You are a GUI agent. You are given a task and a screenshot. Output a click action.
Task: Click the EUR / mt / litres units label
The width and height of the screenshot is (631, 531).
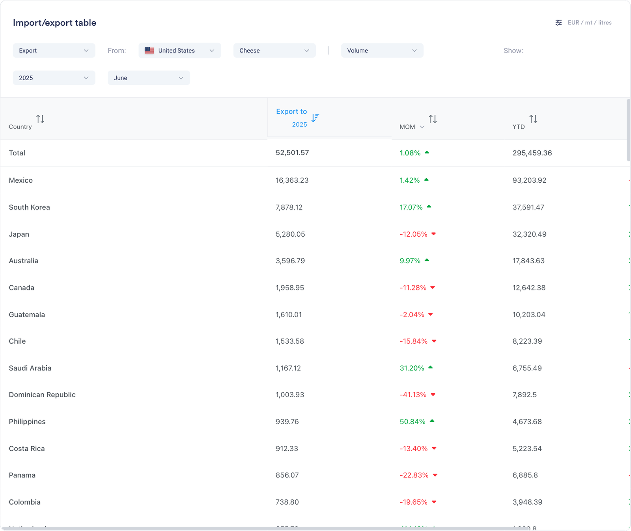590,23
